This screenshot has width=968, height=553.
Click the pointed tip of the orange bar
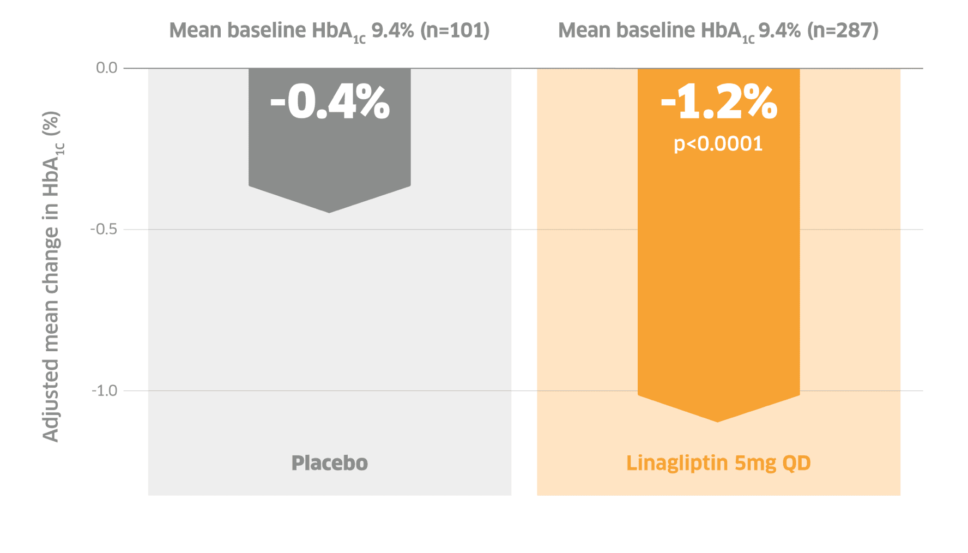(x=717, y=419)
